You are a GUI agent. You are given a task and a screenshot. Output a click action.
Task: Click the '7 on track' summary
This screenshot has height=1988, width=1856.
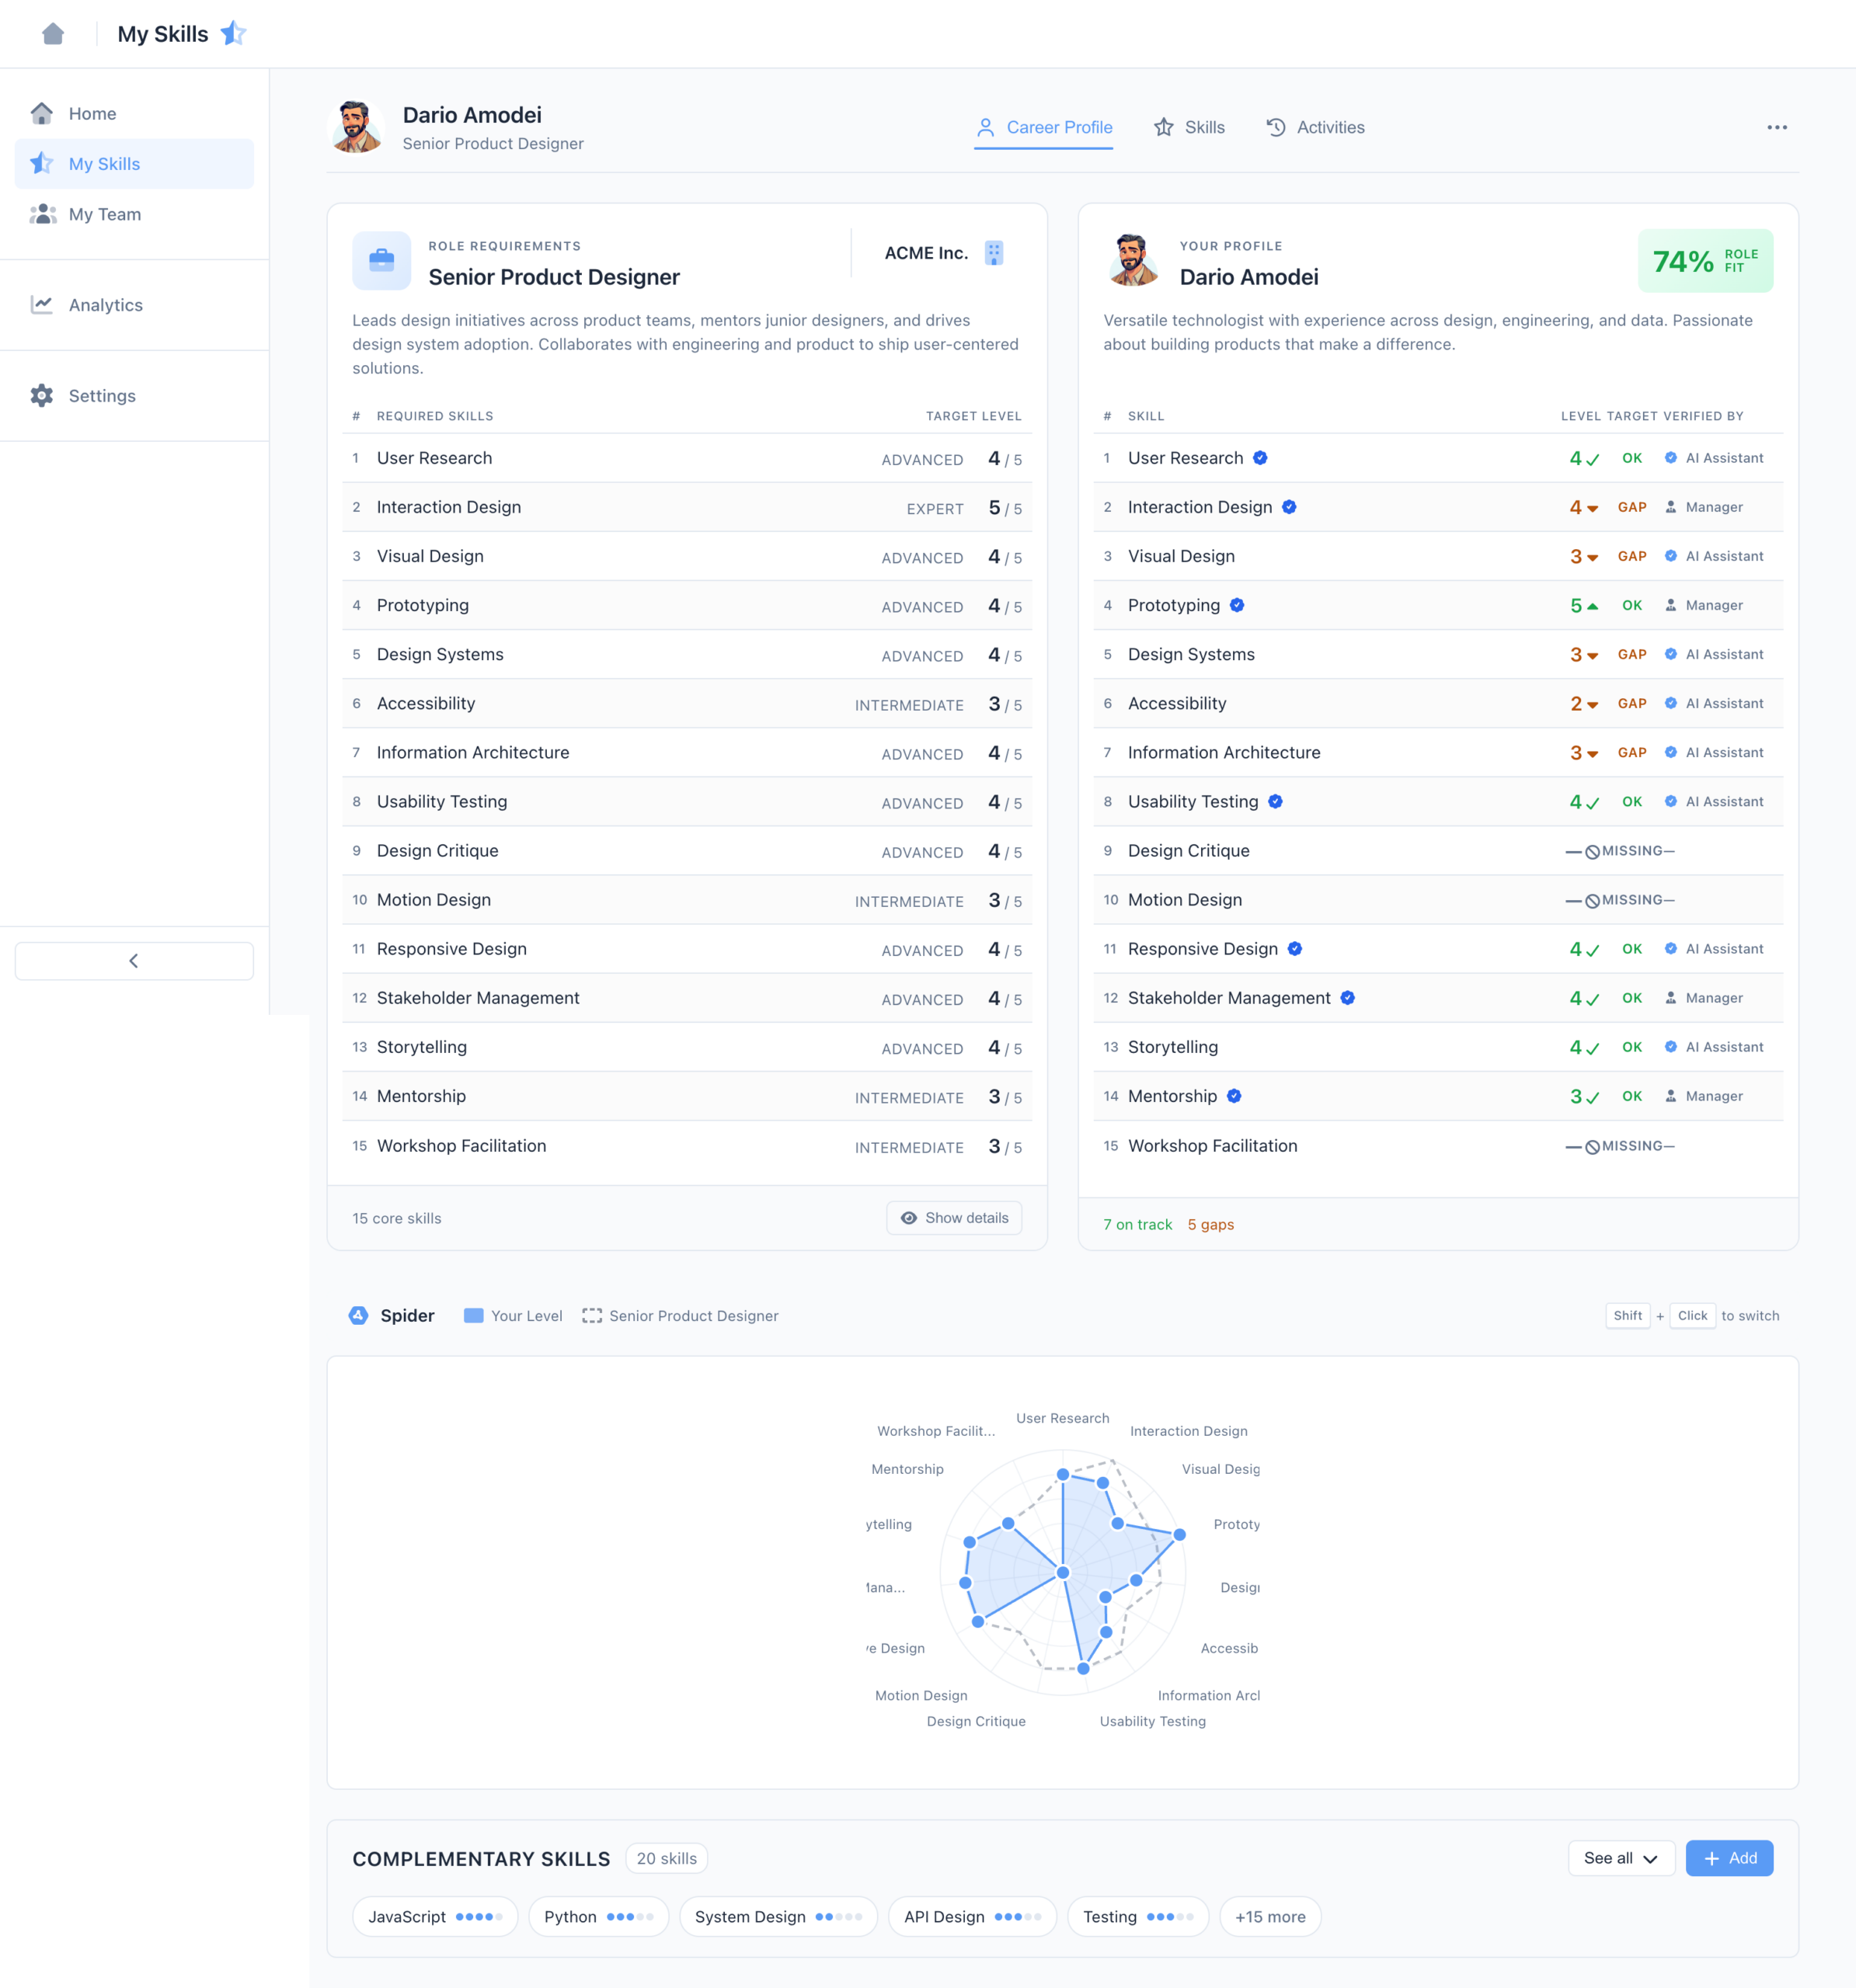coord(1137,1225)
